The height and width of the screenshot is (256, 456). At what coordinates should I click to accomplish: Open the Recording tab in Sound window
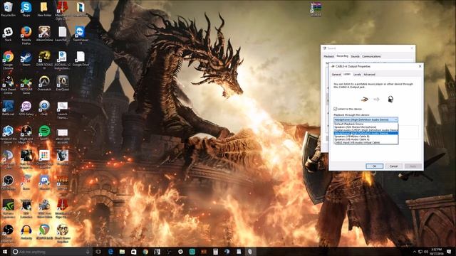342,56
